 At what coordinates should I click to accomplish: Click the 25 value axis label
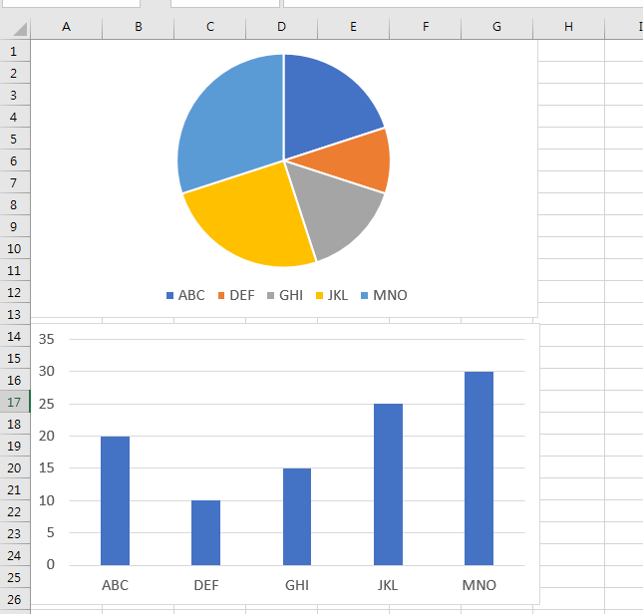coord(46,404)
